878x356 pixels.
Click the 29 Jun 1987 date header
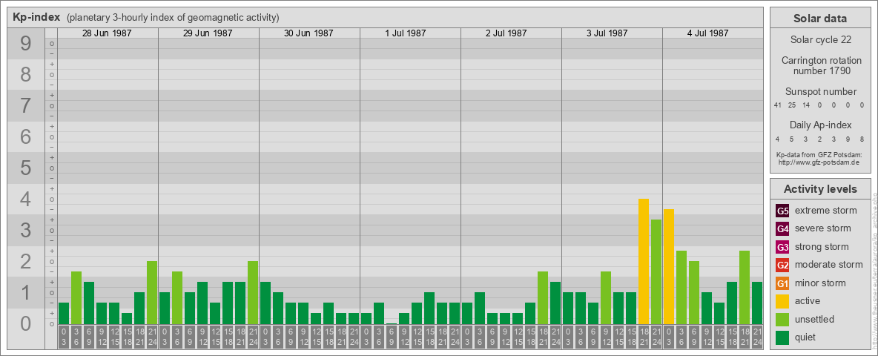[x=208, y=33]
